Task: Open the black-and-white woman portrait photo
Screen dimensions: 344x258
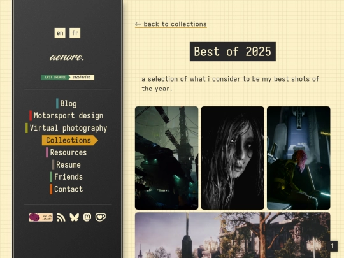Action: tap(233, 158)
